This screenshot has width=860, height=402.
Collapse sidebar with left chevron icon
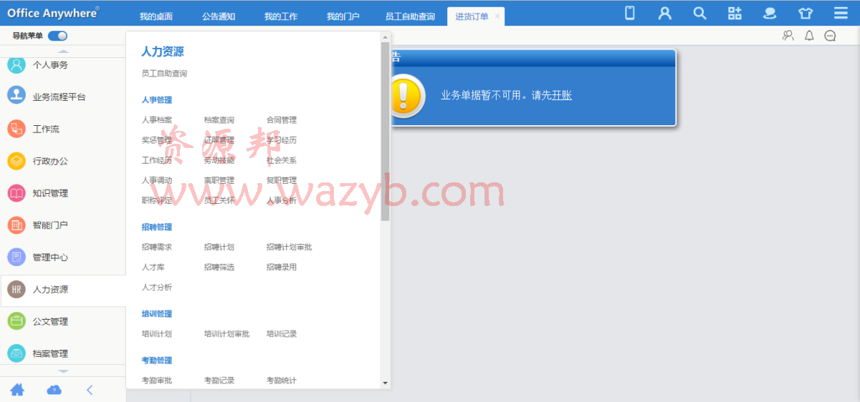[90, 390]
